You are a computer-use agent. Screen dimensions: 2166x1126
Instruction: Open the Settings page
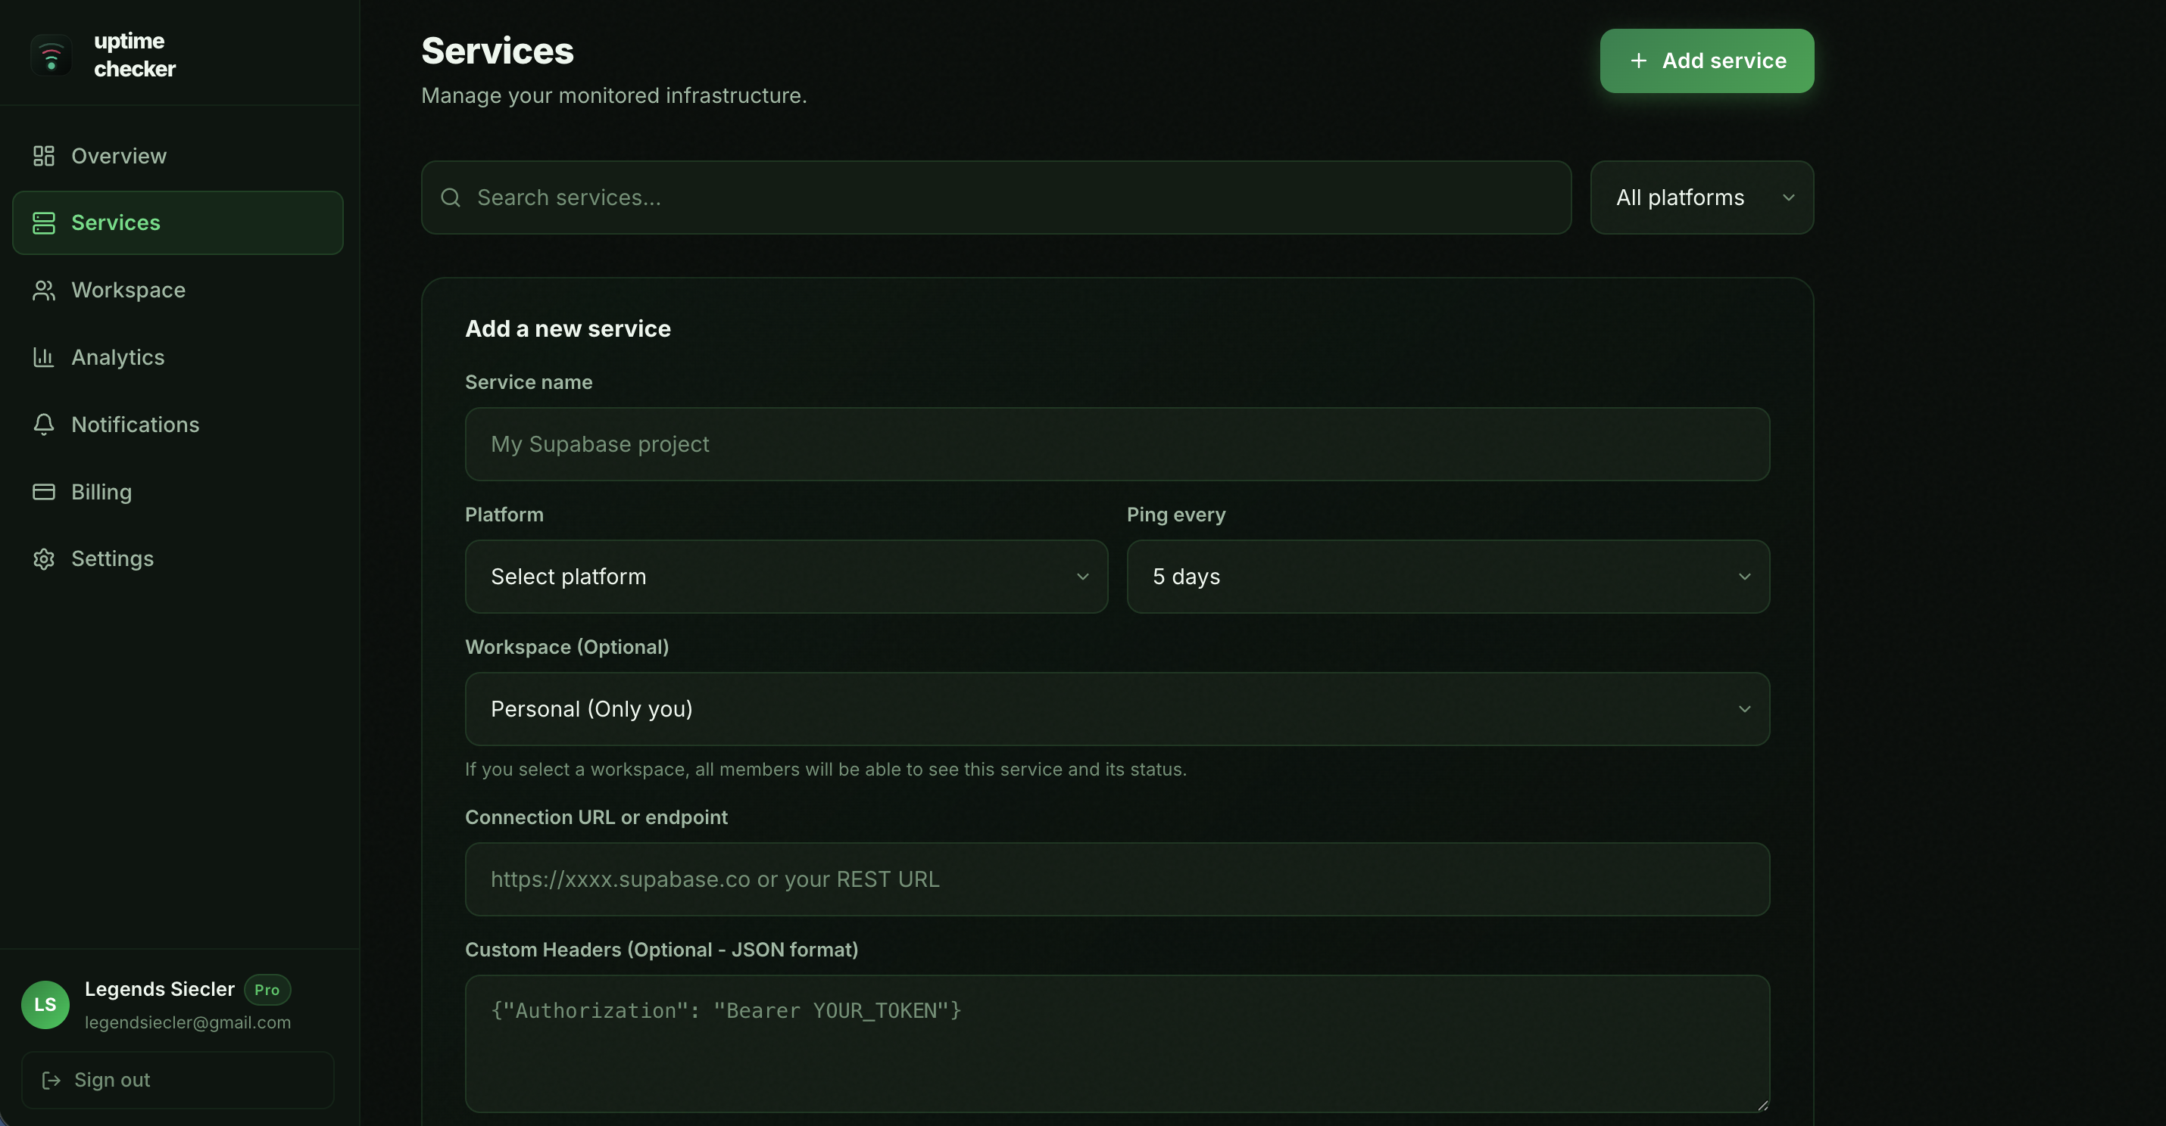coord(178,558)
